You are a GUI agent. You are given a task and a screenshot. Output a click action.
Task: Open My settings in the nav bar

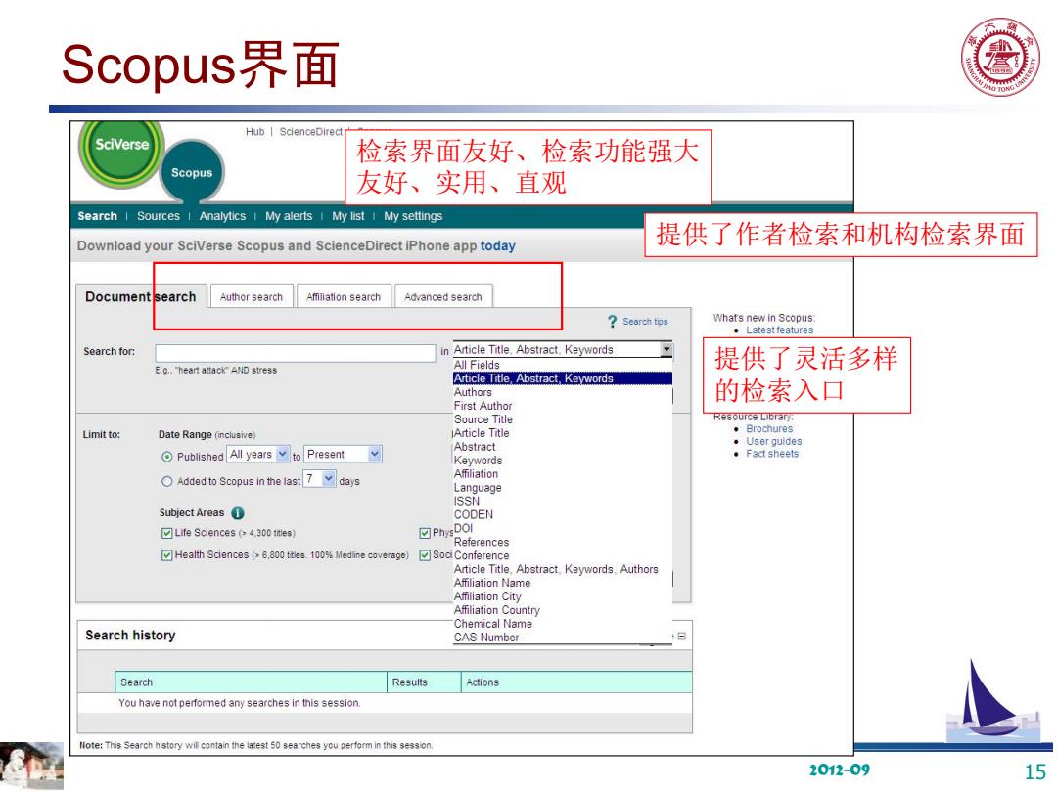click(413, 216)
